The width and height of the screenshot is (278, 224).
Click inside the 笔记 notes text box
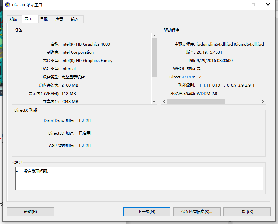(139, 178)
